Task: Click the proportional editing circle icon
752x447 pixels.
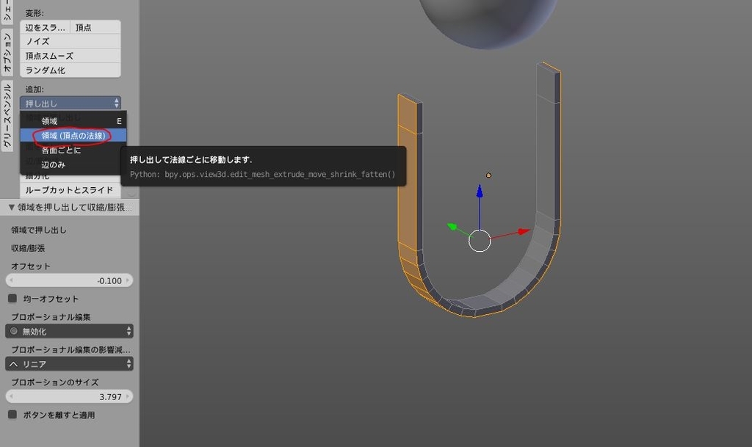Action: point(13,331)
